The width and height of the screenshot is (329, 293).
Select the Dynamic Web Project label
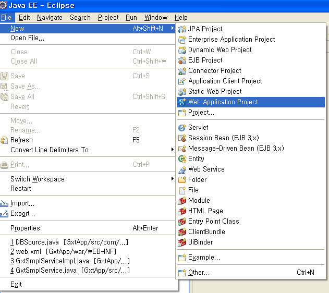220,50
